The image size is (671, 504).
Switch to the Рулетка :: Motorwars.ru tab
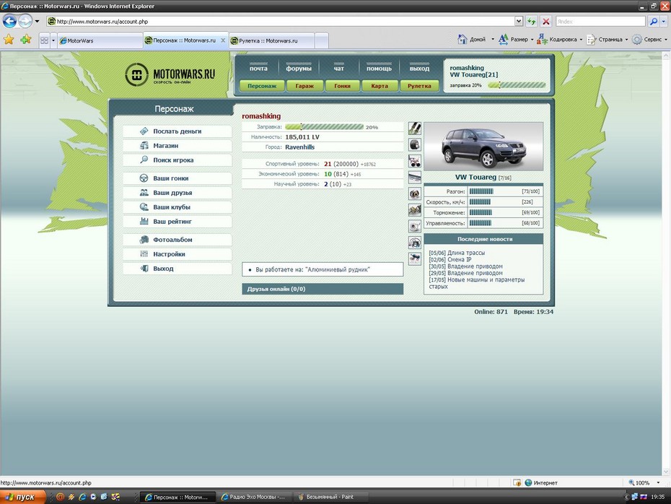(271, 40)
